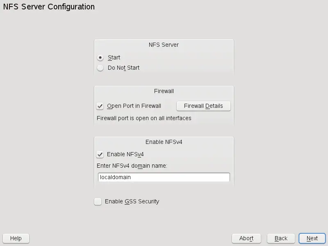Image resolution: width=328 pixels, height=246 pixels.
Task: Disable the Enable NFSv4 checkbox
Action: point(100,155)
